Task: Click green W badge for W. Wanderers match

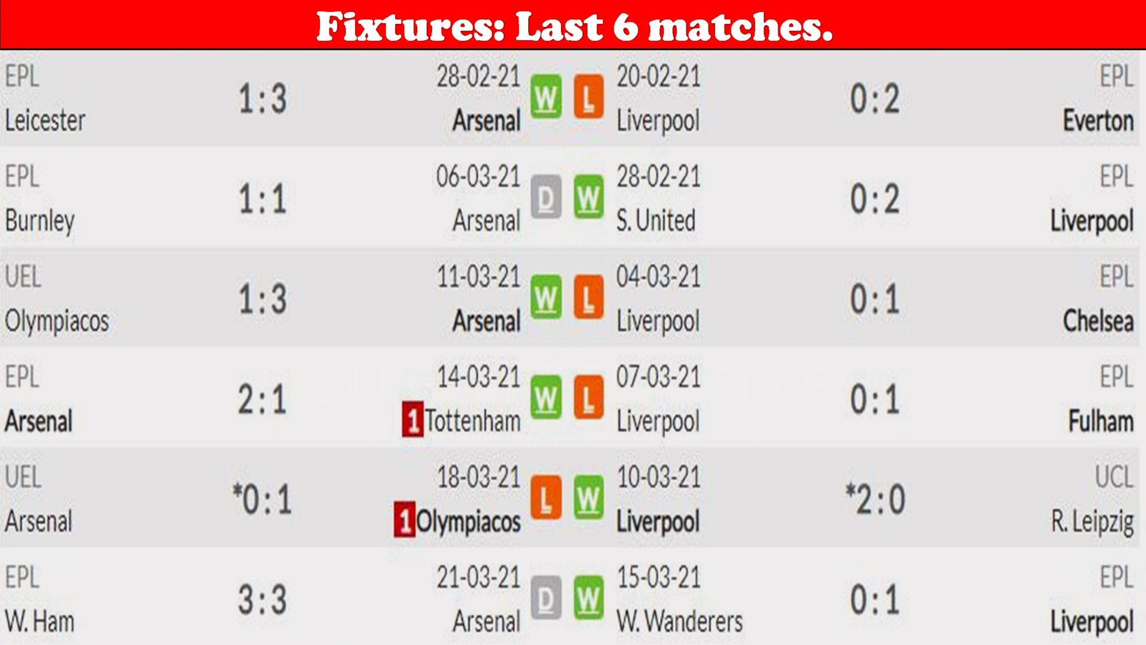Action: point(589,598)
